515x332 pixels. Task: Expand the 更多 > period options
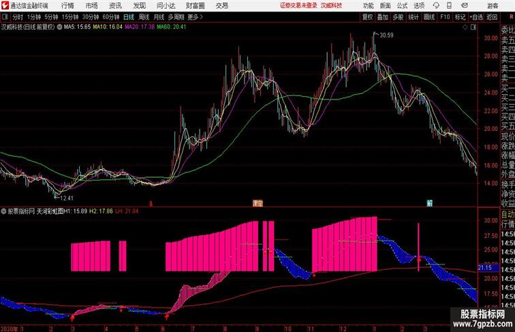[x=195, y=17]
